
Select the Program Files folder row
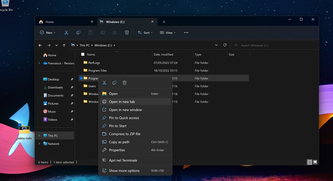click(164, 70)
